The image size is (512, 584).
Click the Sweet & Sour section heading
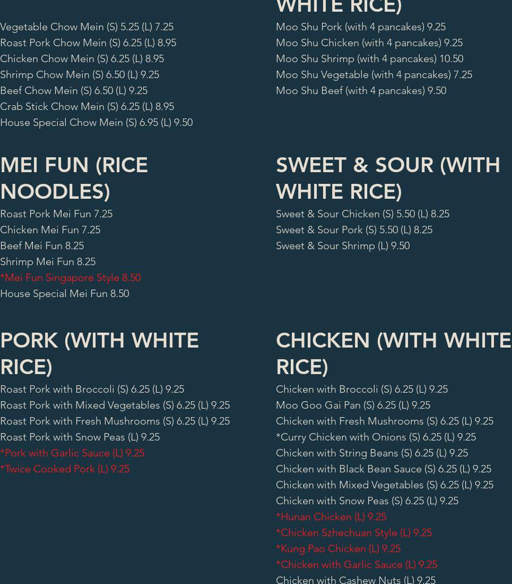tap(388, 179)
